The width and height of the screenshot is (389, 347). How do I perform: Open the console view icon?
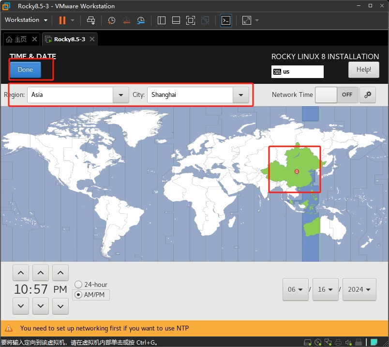point(226,20)
